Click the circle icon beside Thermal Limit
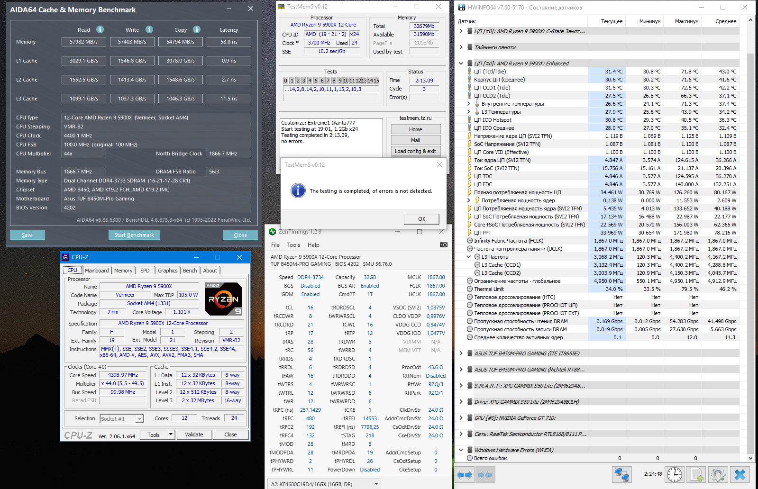The image size is (758, 489). click(469, 289)
